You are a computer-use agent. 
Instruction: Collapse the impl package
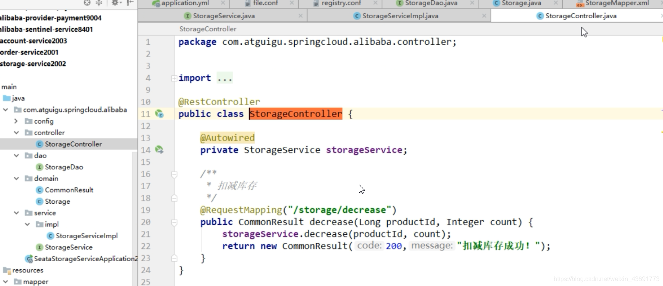(x=27, y=224)
